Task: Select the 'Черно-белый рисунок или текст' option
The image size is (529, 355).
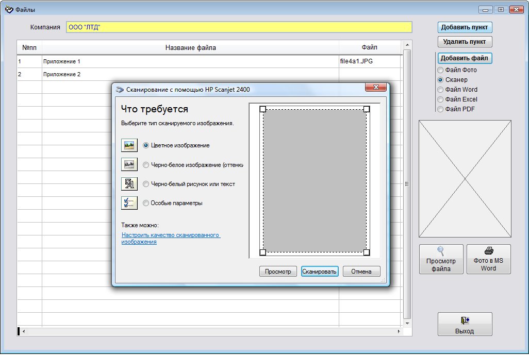Action: point(146,184)
